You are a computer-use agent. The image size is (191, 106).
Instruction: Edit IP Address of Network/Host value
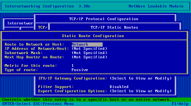(89, 49)
